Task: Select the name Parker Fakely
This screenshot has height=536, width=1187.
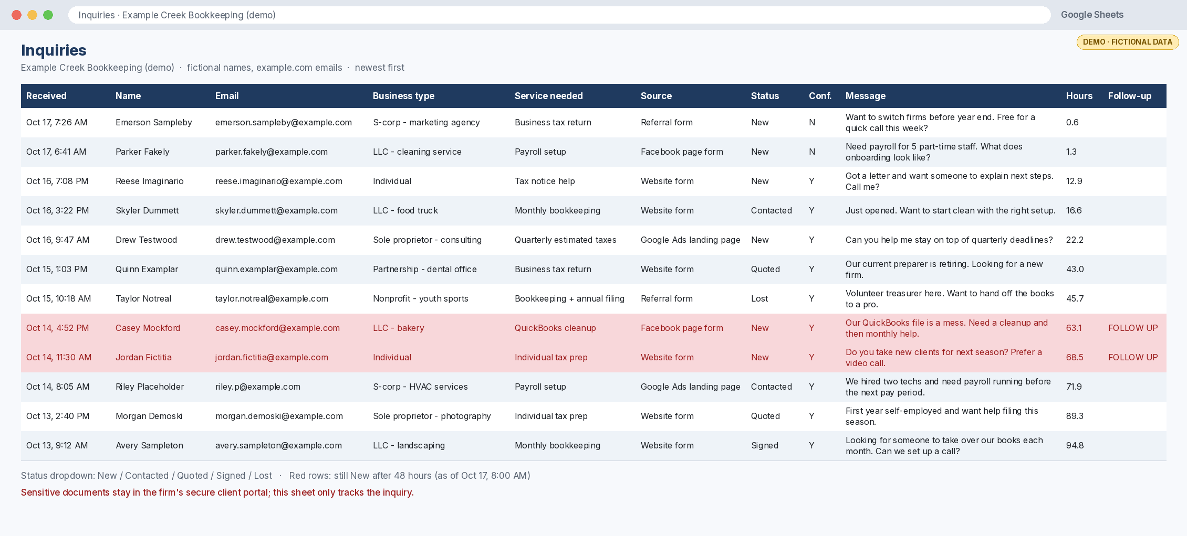Action: click(x=142, y=152)
